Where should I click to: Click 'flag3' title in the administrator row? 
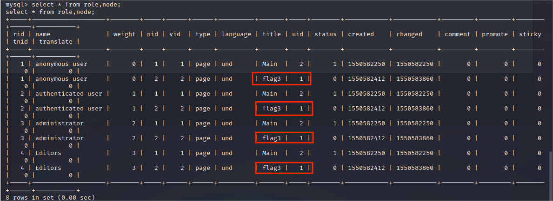272,138
